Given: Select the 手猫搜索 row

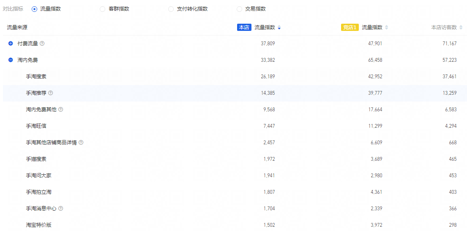Looking at the screenshot, I should 235,159.
